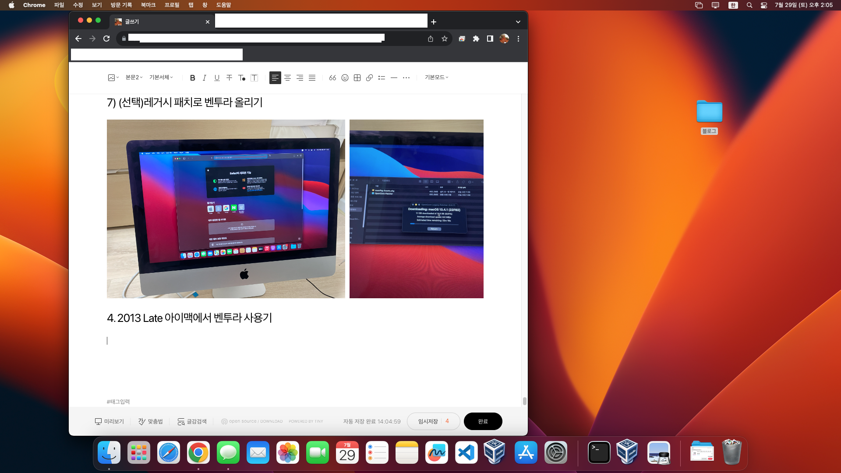841x473 pixels.
Task: Select the iMac photo thumbnail
Action: click(226, 209)
